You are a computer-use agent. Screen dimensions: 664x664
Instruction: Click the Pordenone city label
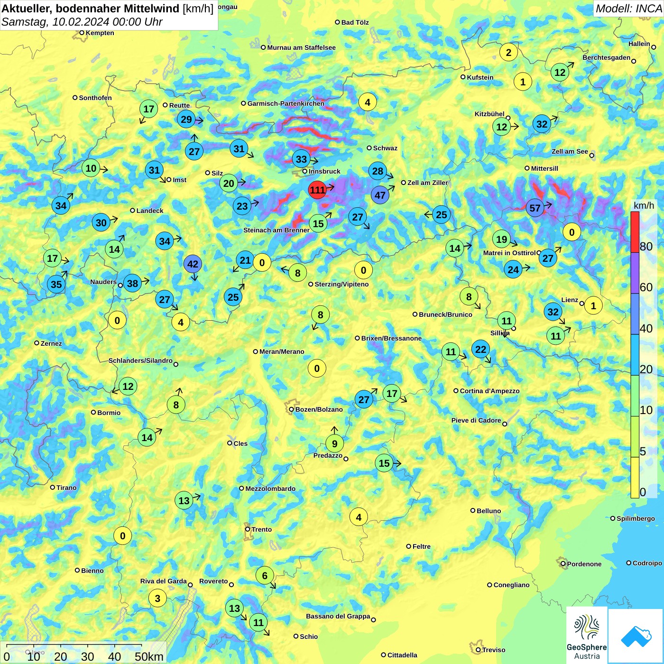pos(584,564)
